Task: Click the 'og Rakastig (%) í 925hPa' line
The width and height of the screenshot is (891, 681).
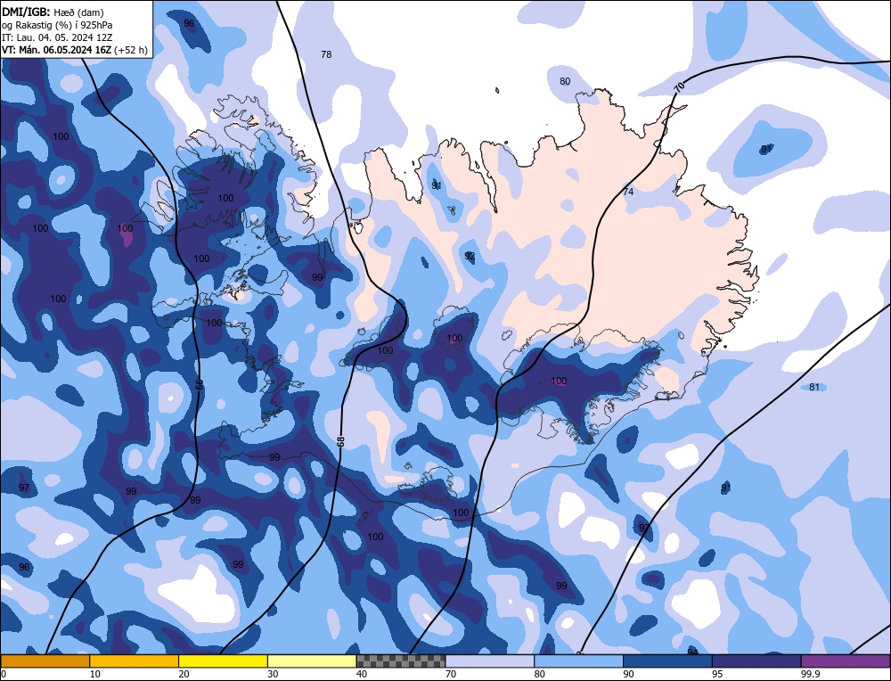Action: pos(57,24)
